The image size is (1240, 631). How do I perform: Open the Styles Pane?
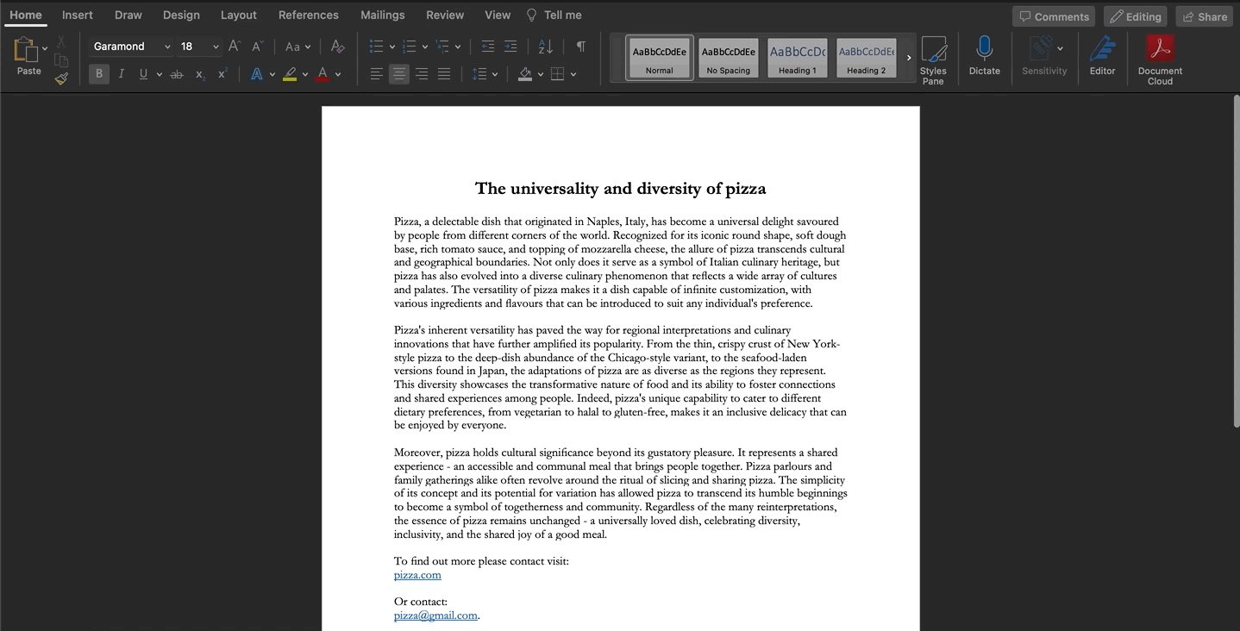click(933, 60)
